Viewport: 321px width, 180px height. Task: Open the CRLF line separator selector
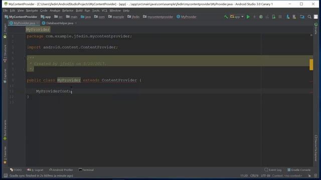[x=254, y=175]
